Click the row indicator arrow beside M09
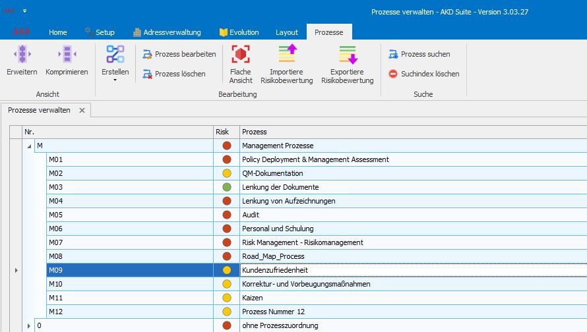The width and height of the screenshot is (587, 332). (16, 270)
